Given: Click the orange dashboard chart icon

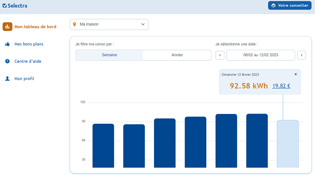Looking at the screenshot, I should pyautogui.click(x=8, y=26).
